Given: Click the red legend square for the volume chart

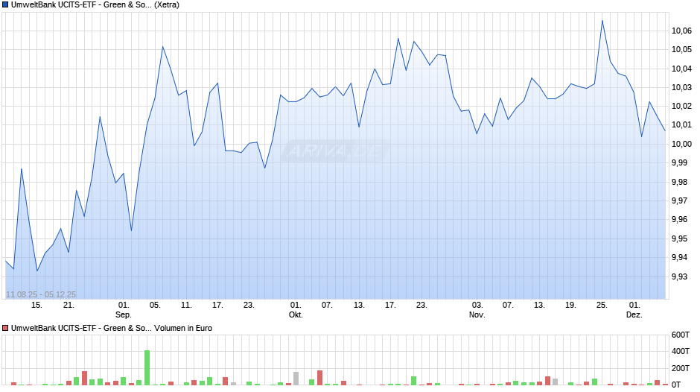Looking at the screenshot, I should click(5, 328).
